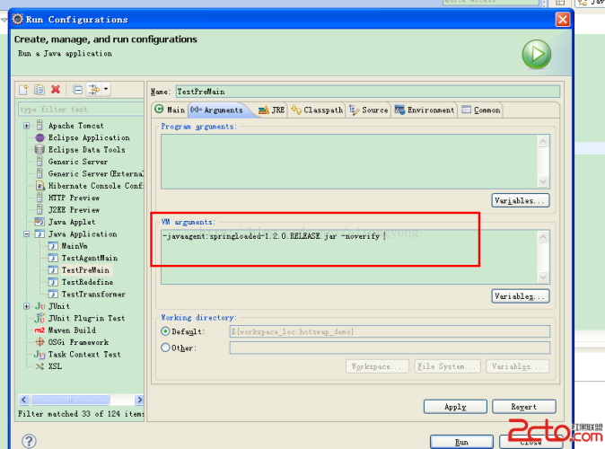605x449 pixels.
Task: Expand the JUnit tree node
Action: pos(28,306)
